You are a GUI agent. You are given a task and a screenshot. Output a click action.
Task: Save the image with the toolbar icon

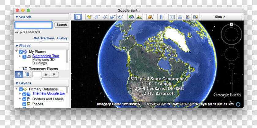[188, 17]
